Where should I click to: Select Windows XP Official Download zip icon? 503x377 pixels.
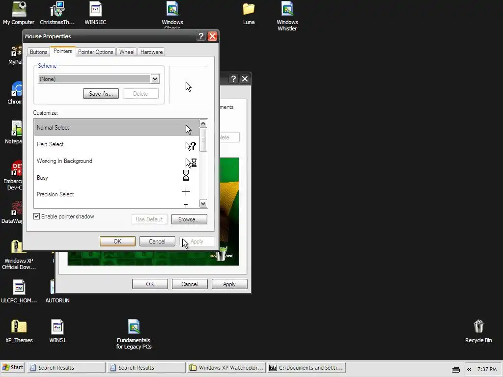coord(19,255)
